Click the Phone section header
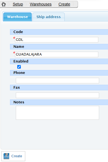 pos(59,73)
